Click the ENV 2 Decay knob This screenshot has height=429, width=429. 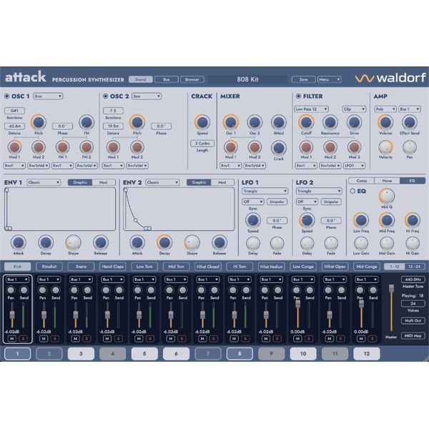tap(164, 242)
